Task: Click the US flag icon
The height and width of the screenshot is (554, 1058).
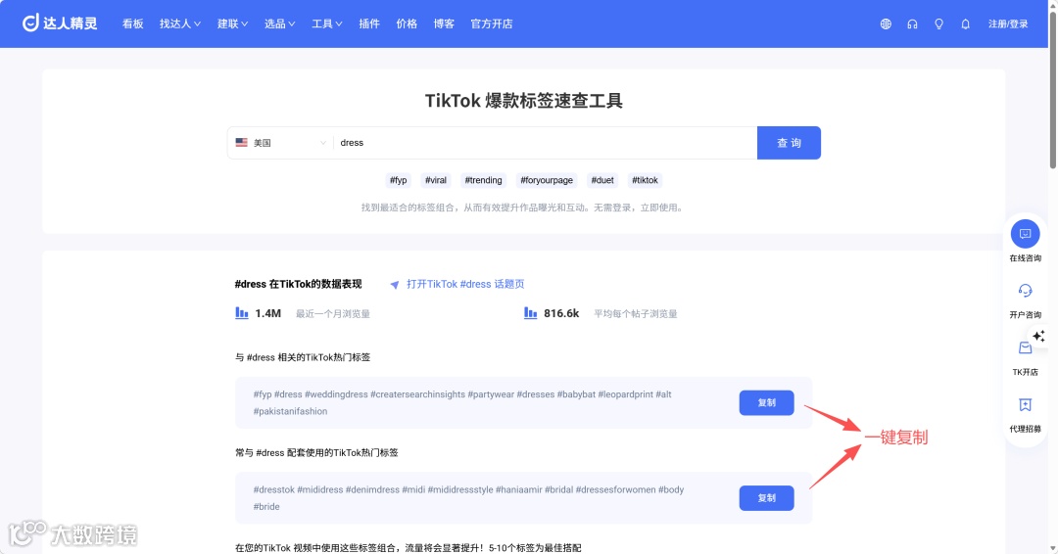Action: point(242,142)
